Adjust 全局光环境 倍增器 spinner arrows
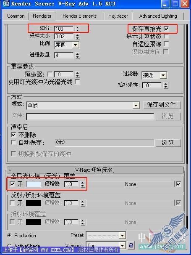Screen dimensions: 191x255 tap(83, 184)
